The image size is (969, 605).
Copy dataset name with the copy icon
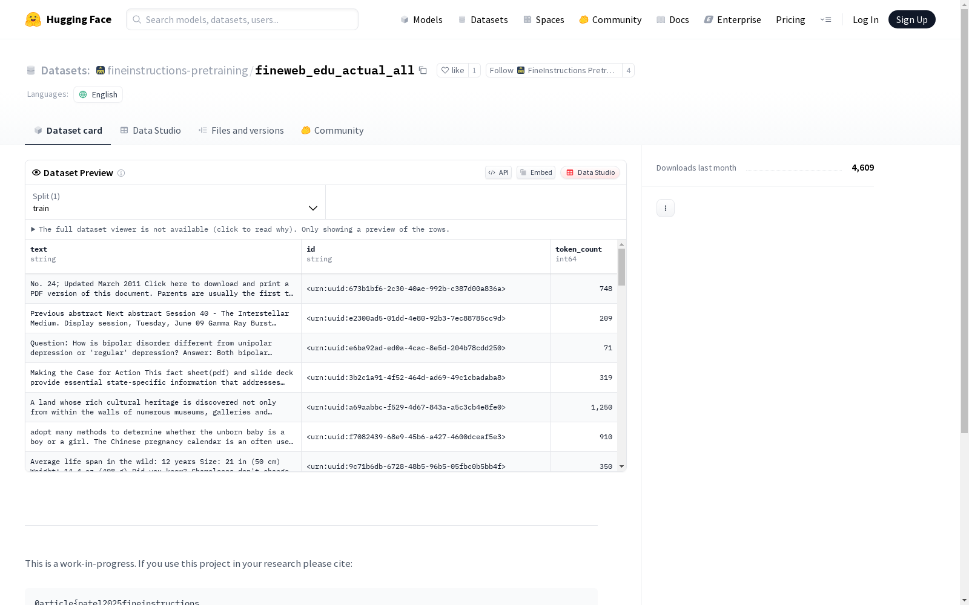(x=423, y=70)
